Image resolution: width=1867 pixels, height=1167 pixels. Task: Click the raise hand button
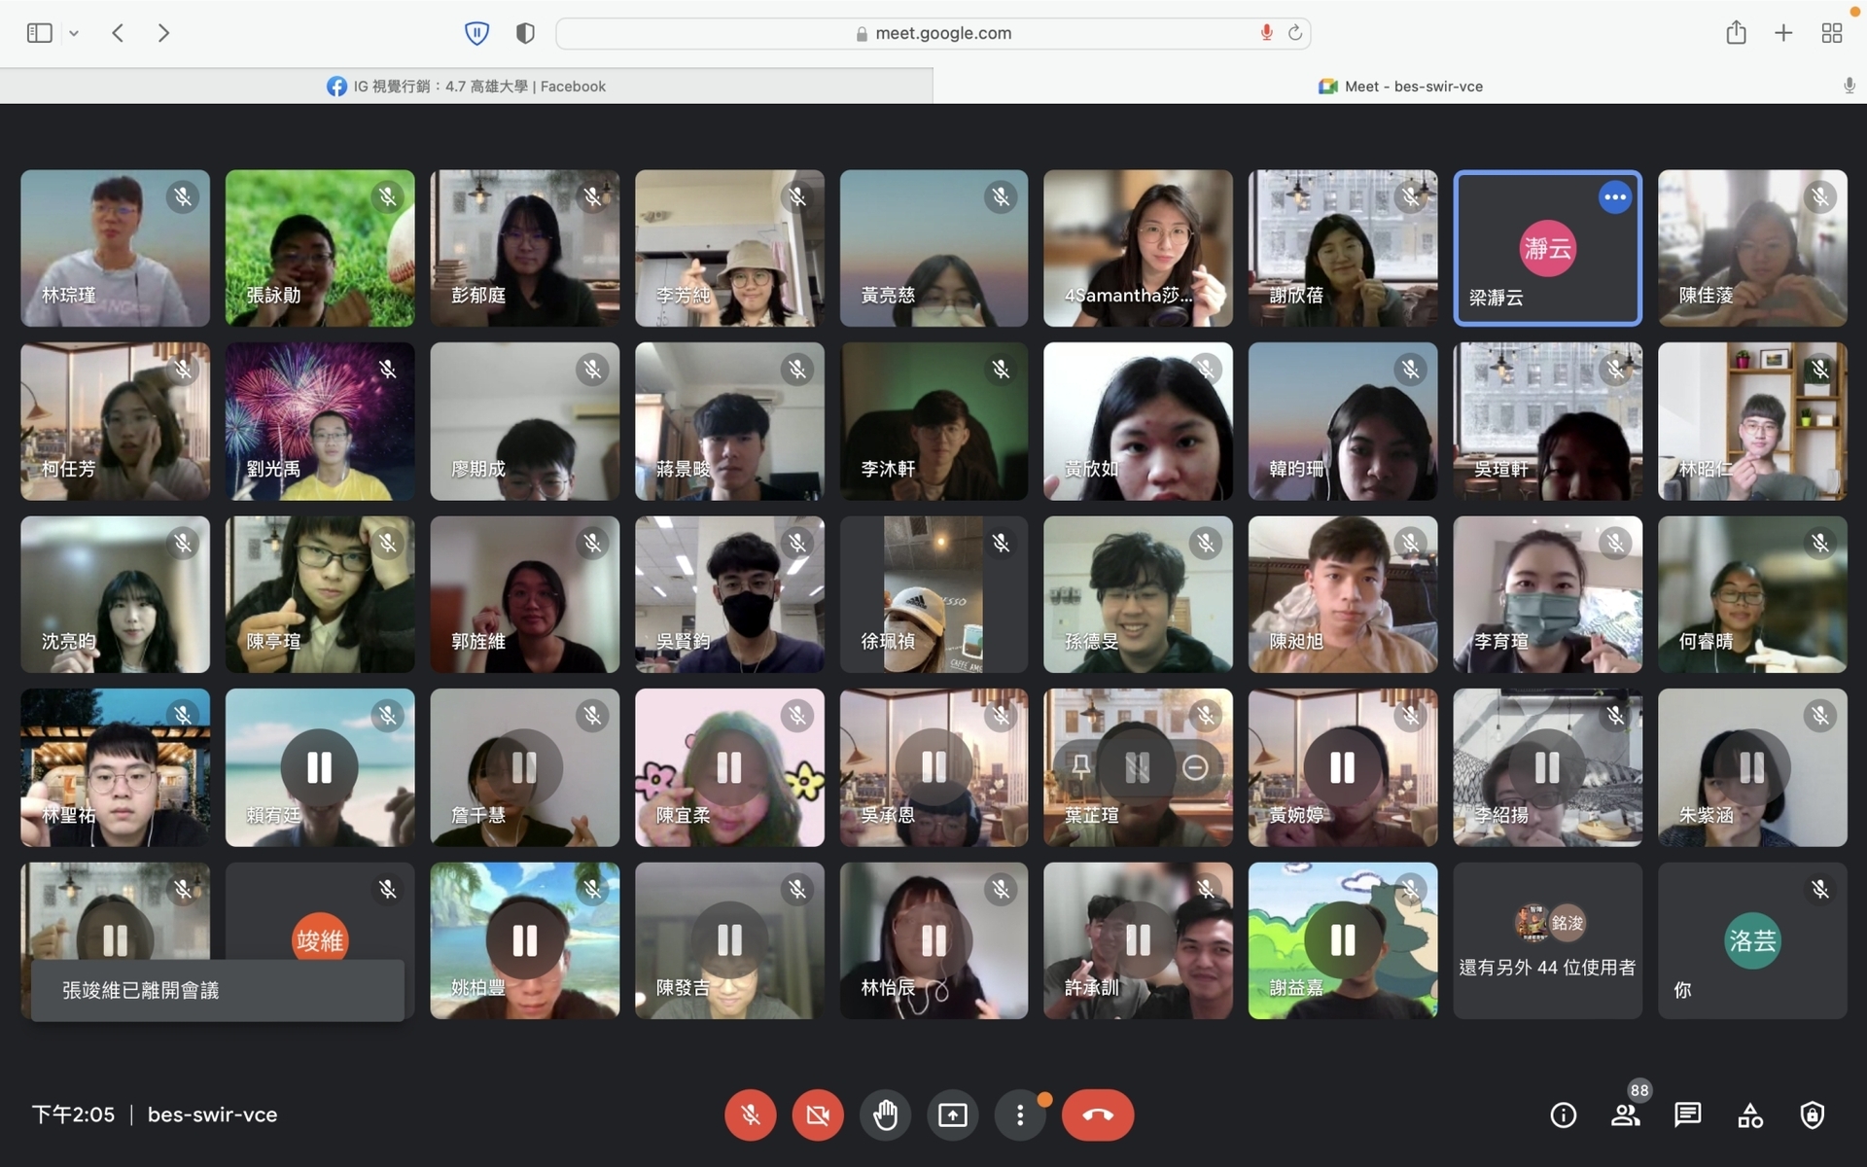[885, 1114]
